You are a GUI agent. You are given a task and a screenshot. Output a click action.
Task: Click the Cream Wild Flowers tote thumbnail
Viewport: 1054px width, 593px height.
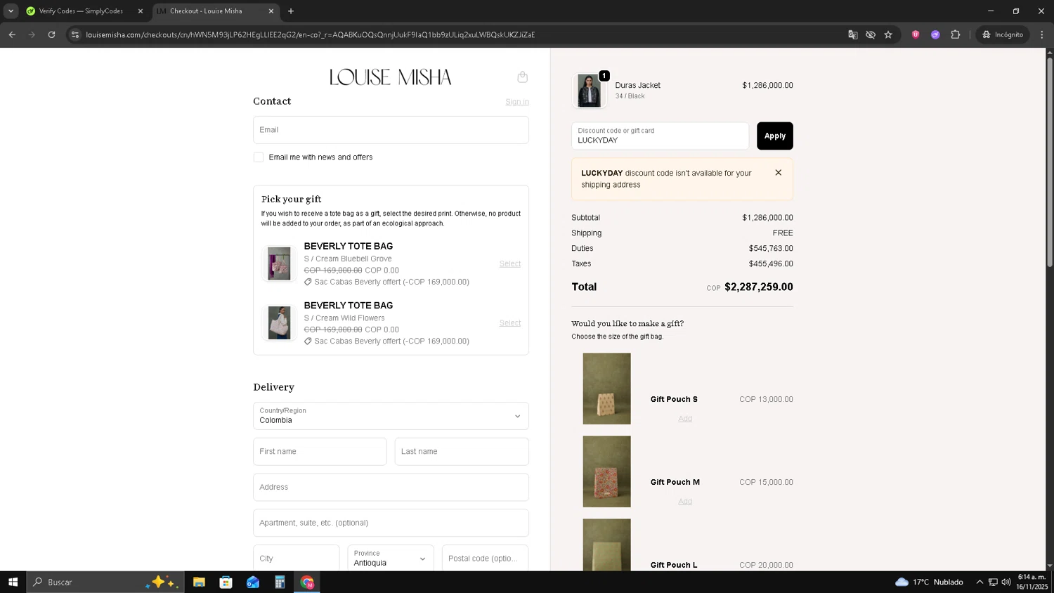(279, 322)
